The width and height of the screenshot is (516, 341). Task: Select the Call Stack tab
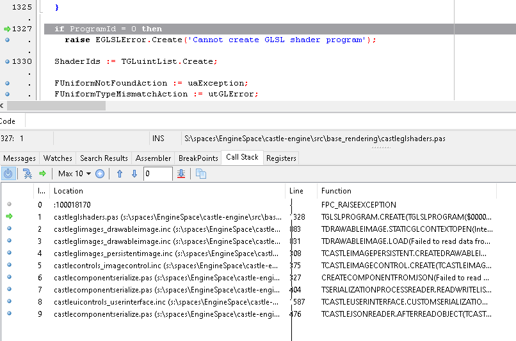(242, 157)
